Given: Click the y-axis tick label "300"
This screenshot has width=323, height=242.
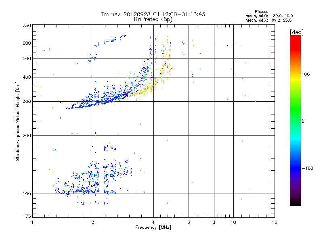Looking at the screenshot, I should [x=27, y=102].
